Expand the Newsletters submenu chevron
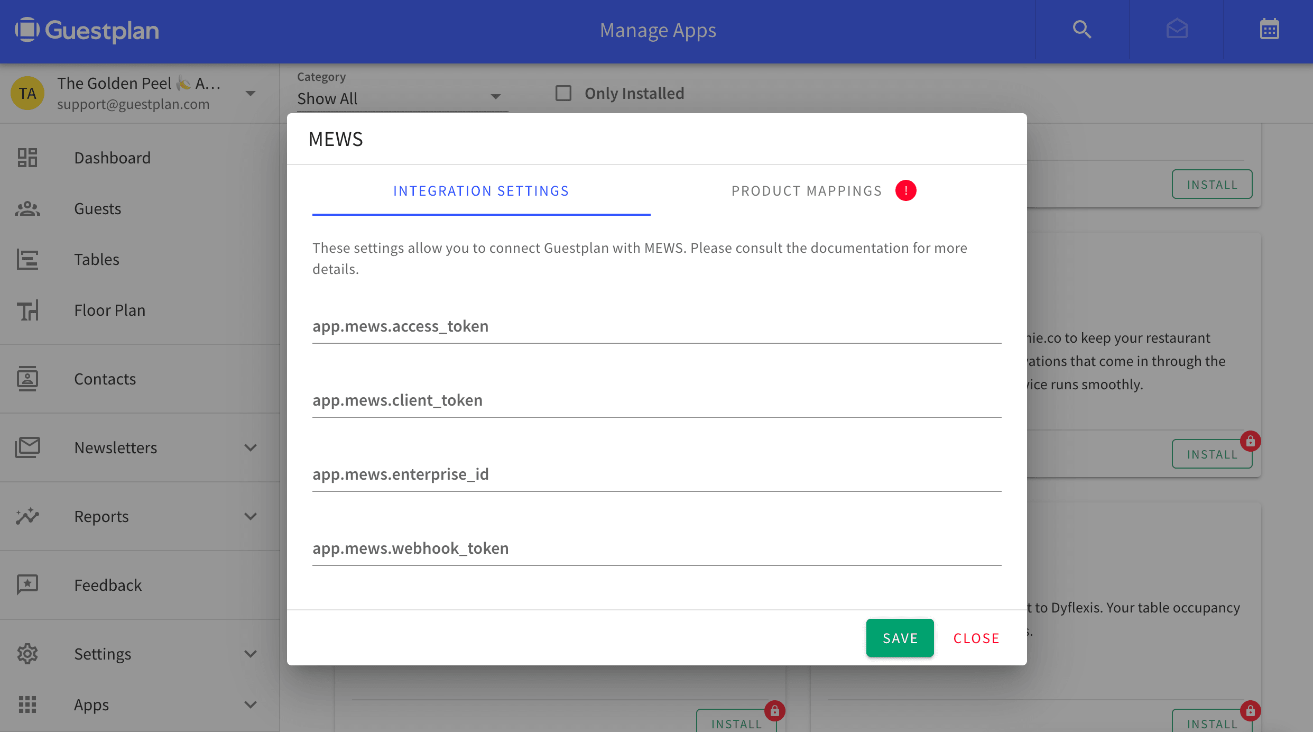The width and height of the screenshot is (1313, 732). pyautogui.click(x=251, y=447)
